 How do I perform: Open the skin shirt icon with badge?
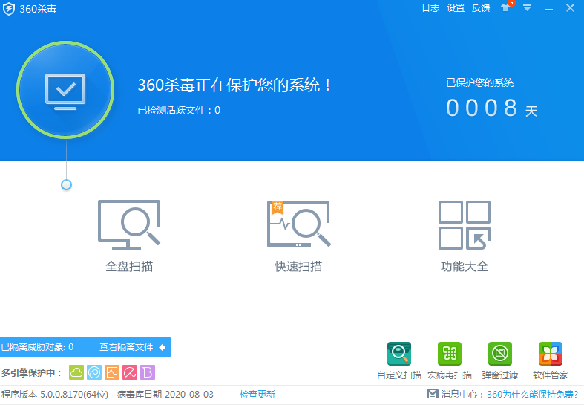pyautogui.click(x=506, y=7)
